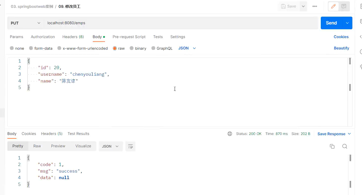
Task: Send the PUT request
Action: [331, 23]
